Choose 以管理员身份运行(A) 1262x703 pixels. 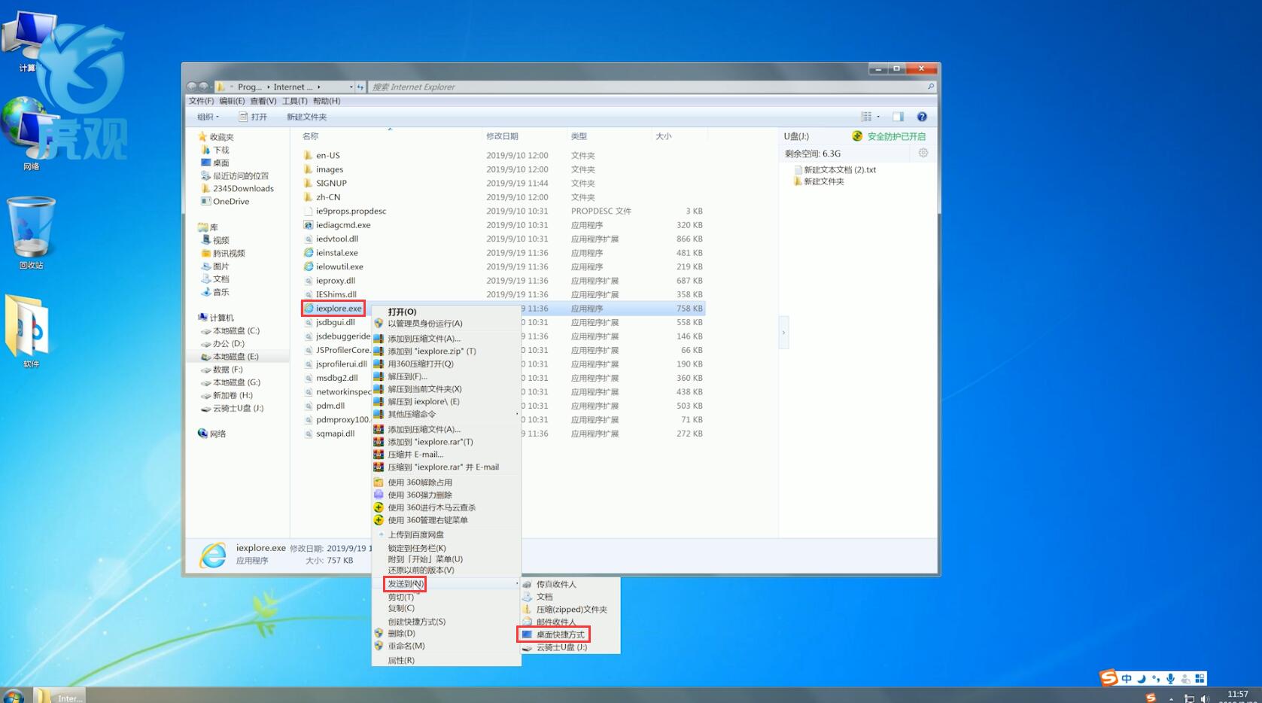(x=446, y=324)
